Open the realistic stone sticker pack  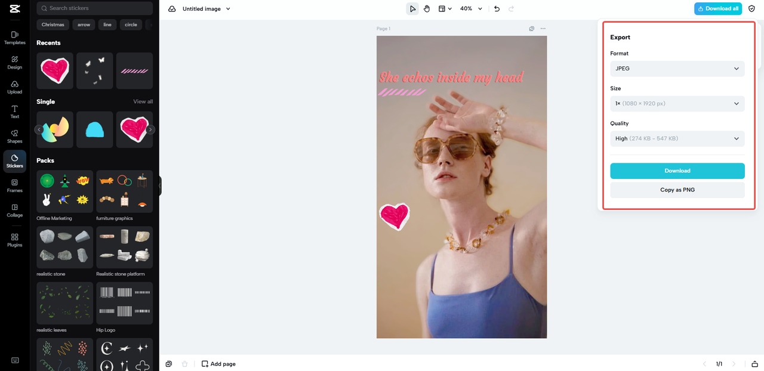point(65,247)
